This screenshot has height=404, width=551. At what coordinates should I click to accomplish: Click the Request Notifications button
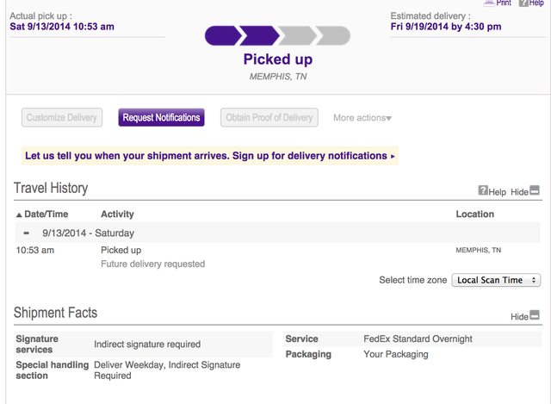(161, 118)
